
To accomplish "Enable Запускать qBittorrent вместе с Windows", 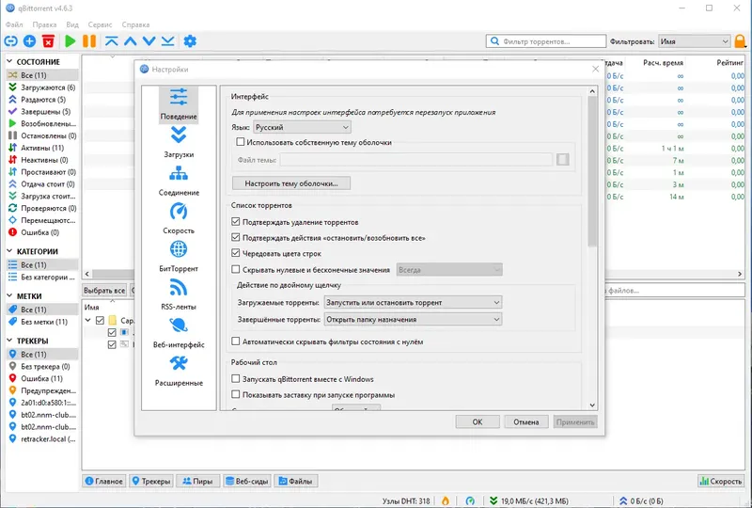I will click(236, 379).
